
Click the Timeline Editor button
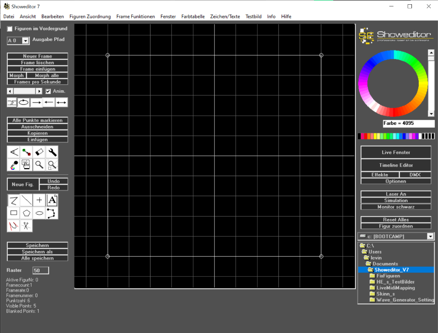396,165
